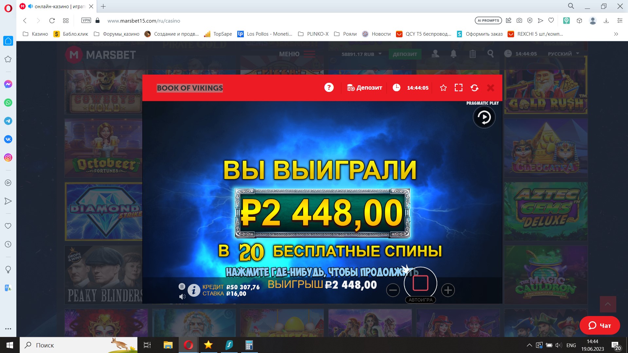Open the Aztec Gems Deluxe game thumbnail

click(x=546, y=211)
